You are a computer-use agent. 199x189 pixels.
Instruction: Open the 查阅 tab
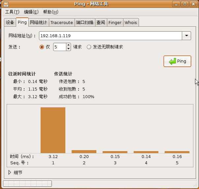(101, 22)
